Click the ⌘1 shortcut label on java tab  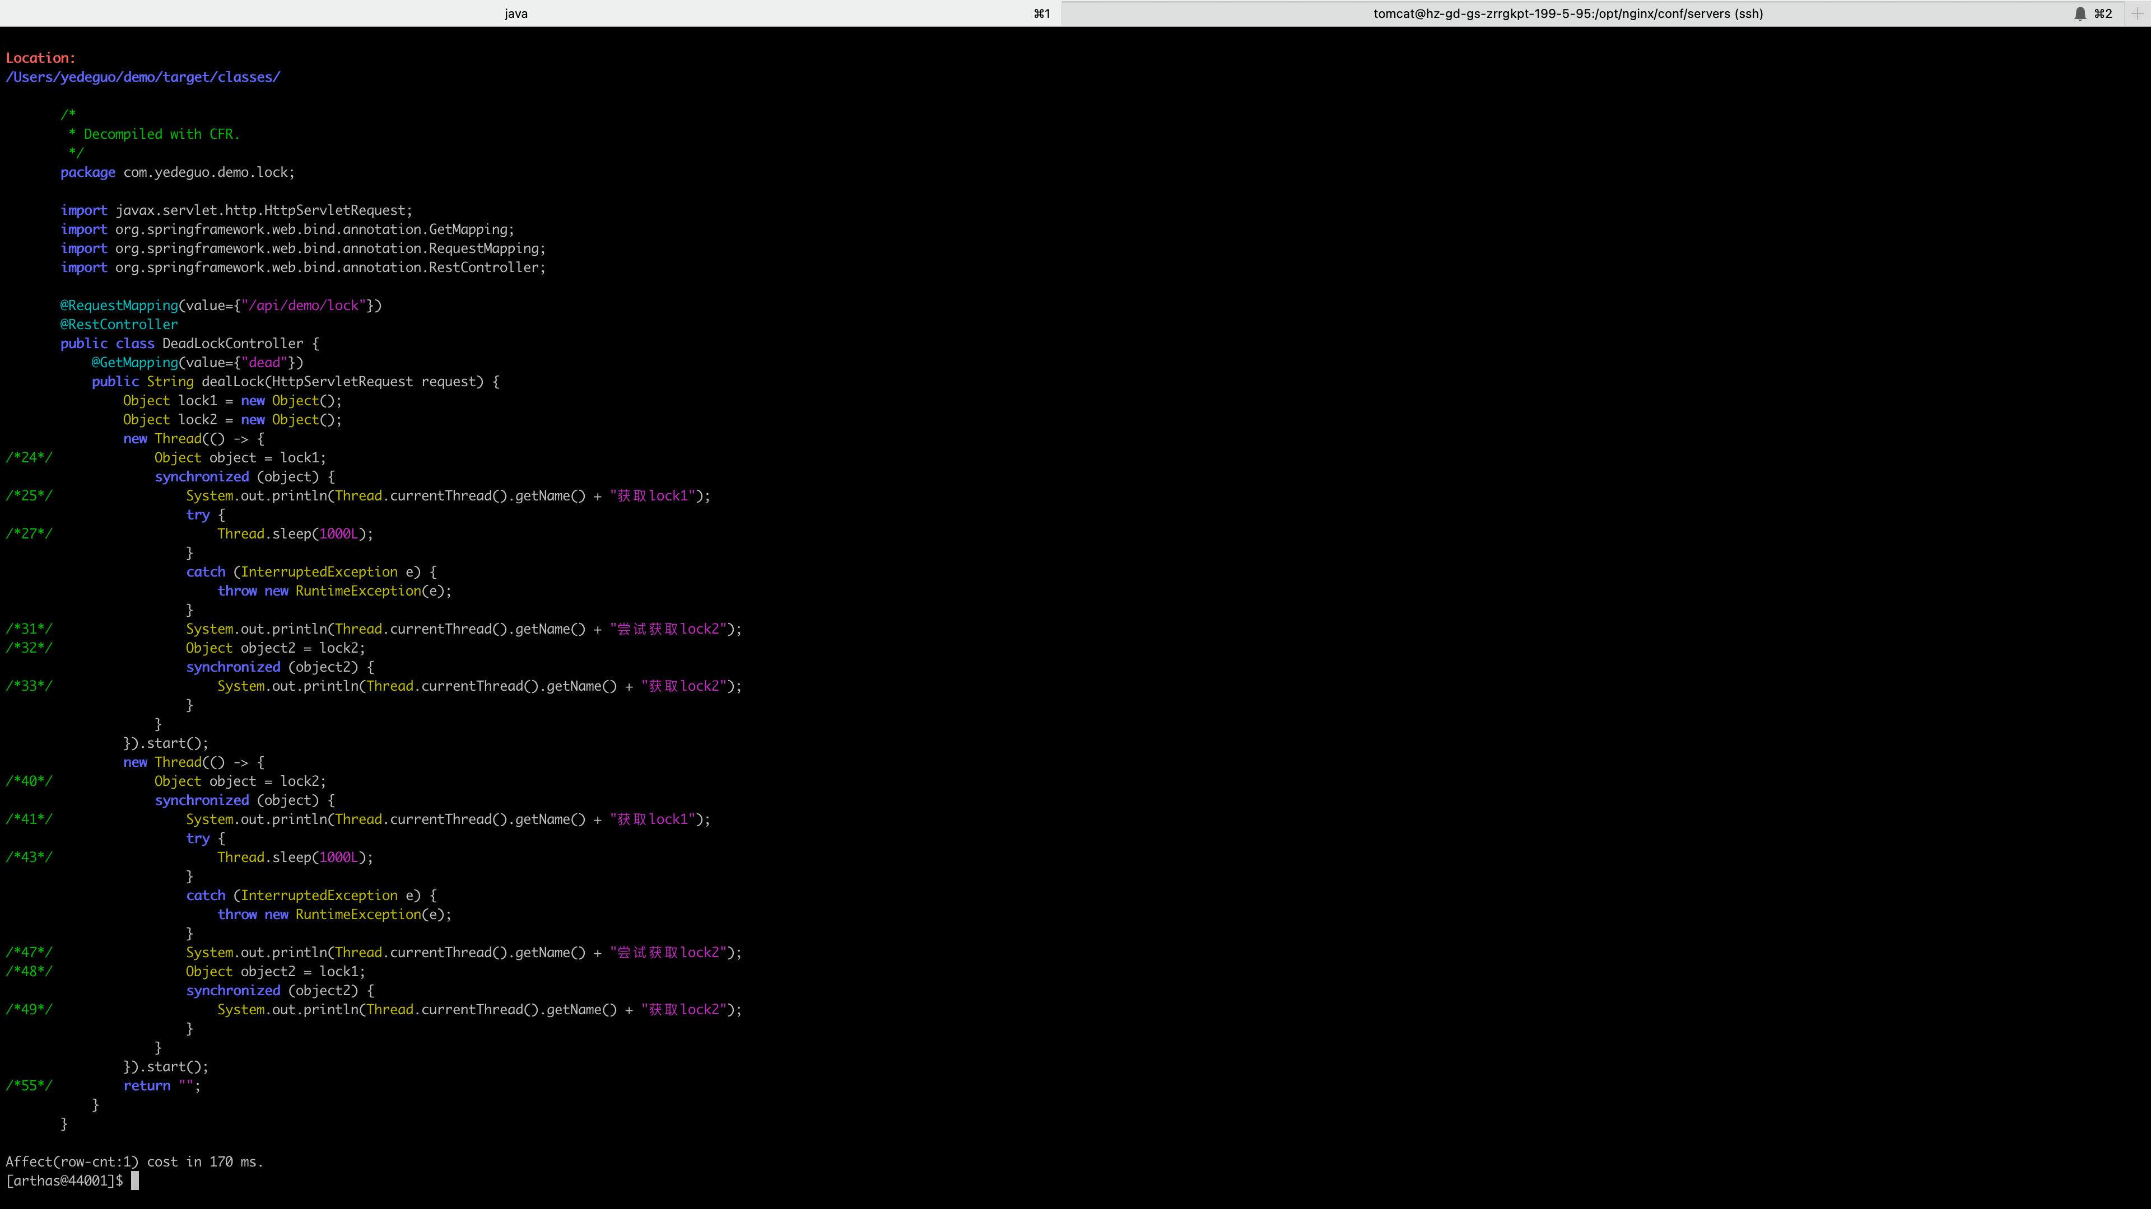point(1041,13)
